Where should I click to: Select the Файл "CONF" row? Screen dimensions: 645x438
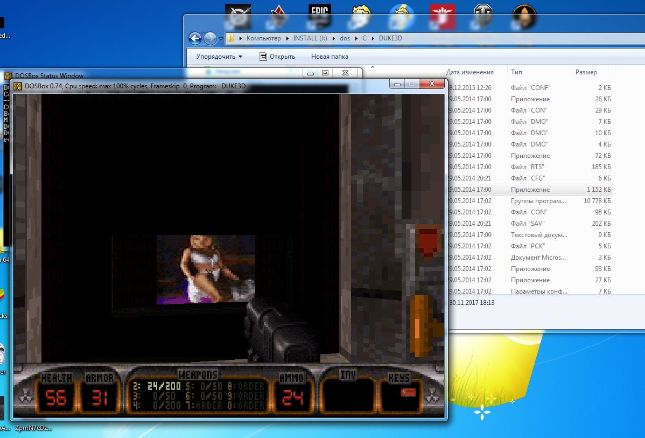(530, 88)
